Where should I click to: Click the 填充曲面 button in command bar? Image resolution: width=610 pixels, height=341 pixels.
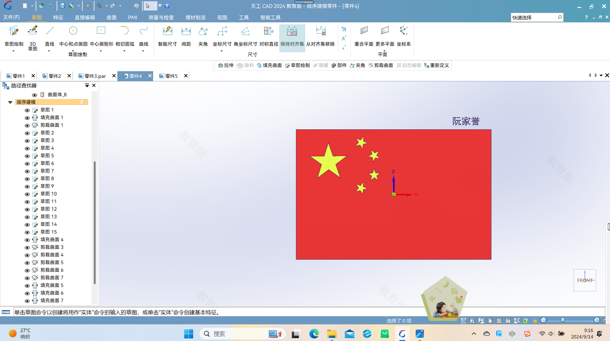point(269,65)
